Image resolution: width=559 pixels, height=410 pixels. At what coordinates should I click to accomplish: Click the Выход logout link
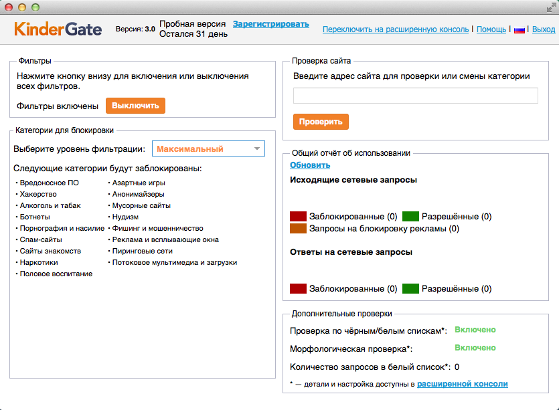[x=543, y=29]
